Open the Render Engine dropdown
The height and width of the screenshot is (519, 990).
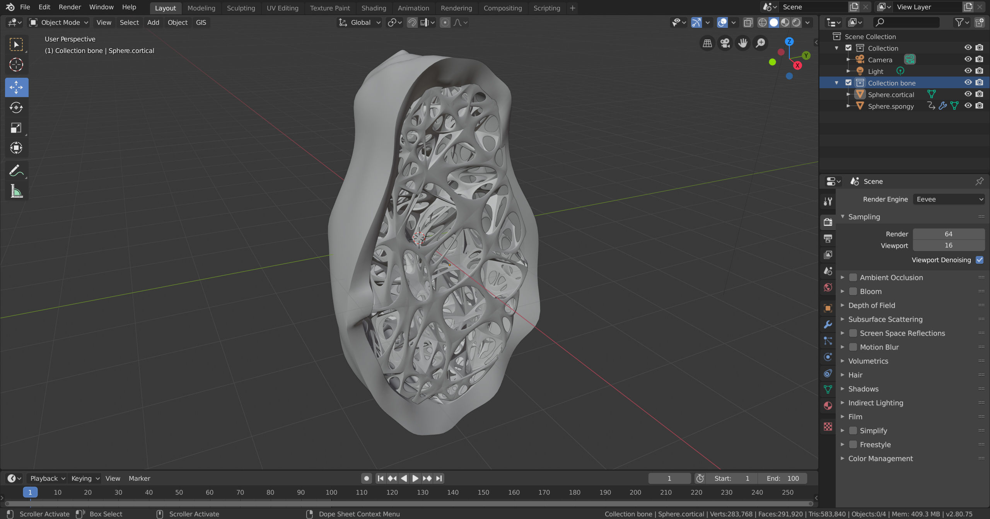click(949, 199)
